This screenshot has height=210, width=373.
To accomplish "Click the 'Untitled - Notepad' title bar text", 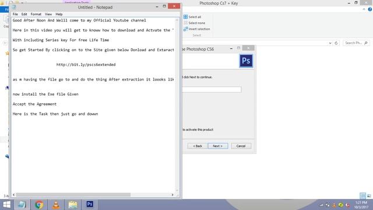I will (95, 8).
